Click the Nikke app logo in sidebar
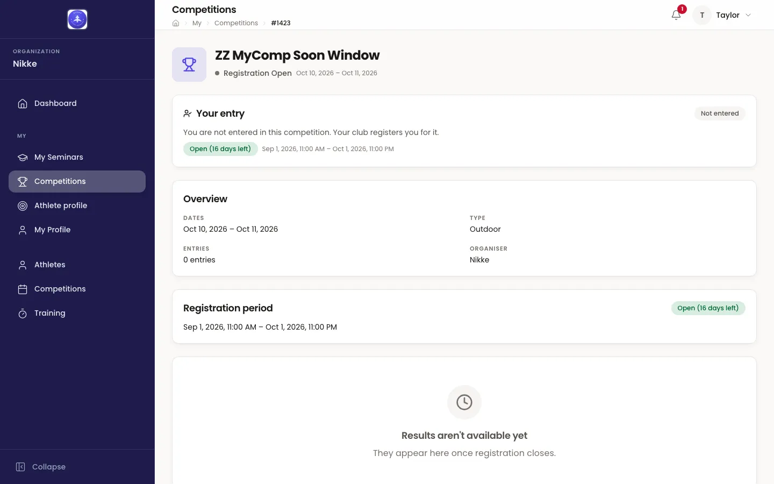The height and width of the screenshot is (484, 774). pyautogui.click(x=77, y=19)
